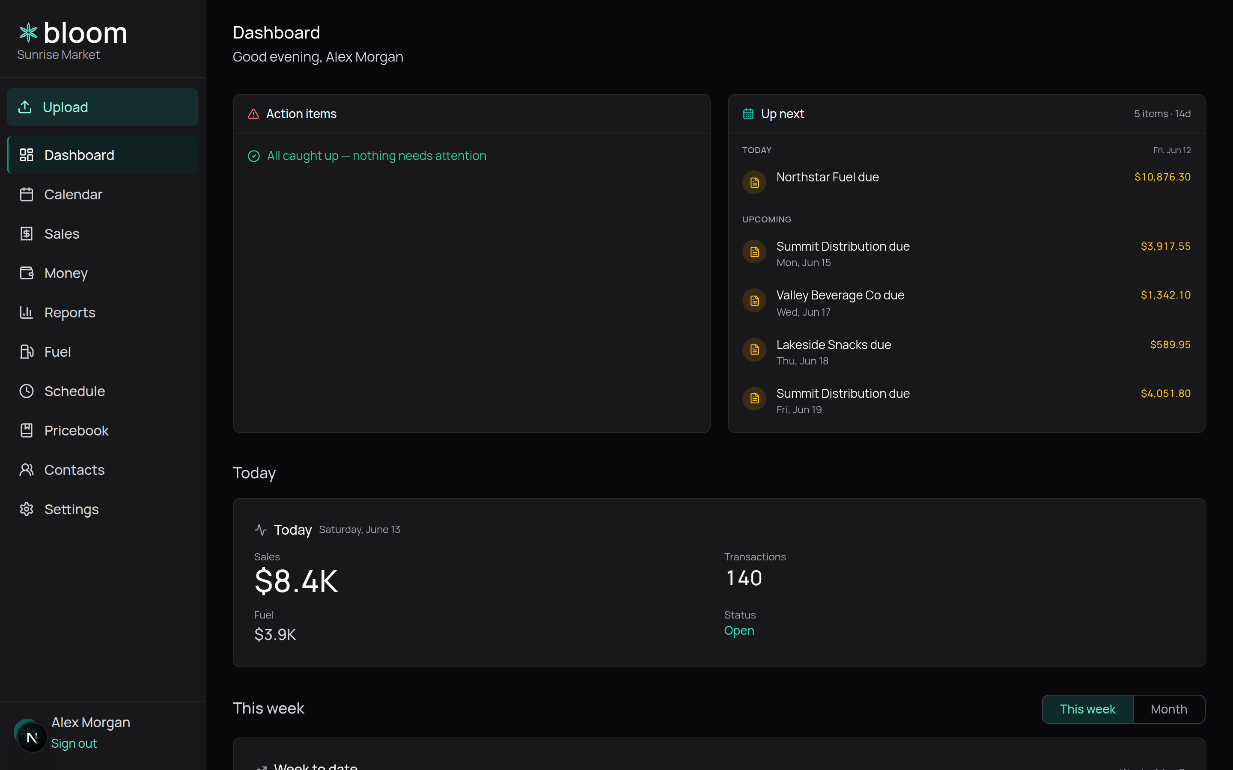
Task: Click the Schedule clock icon
Action: [27, 391]
